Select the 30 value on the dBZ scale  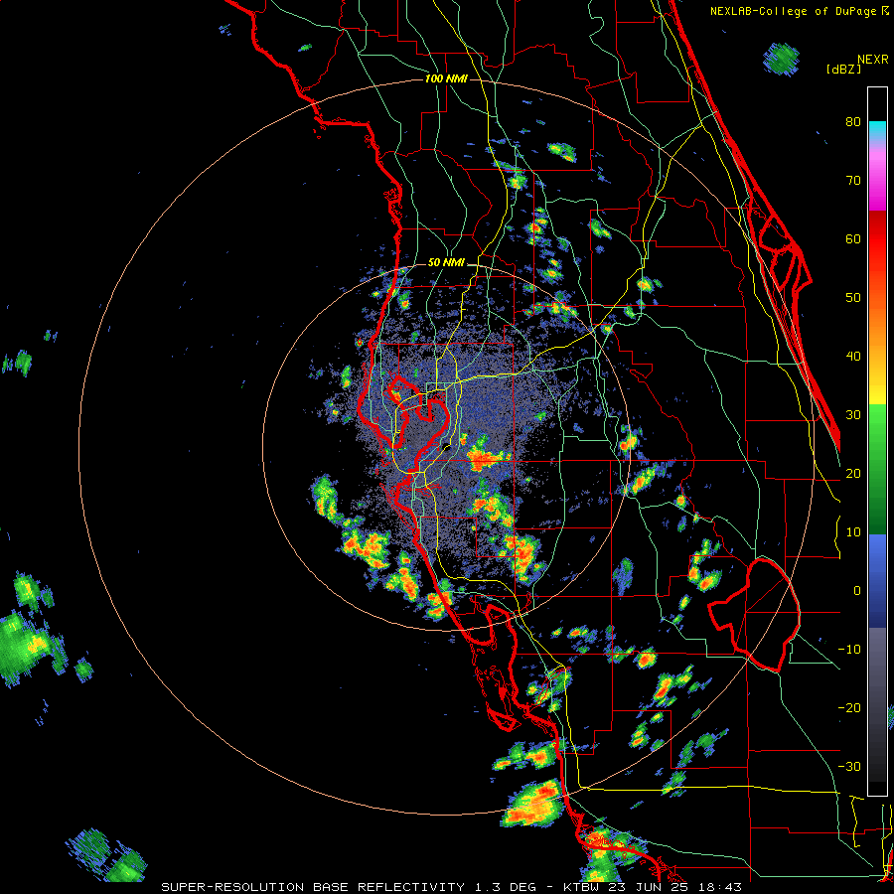pyautogui.click(x=853, y=415)
